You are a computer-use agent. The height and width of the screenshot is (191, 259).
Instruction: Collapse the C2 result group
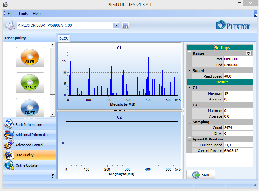pos(189,105)
